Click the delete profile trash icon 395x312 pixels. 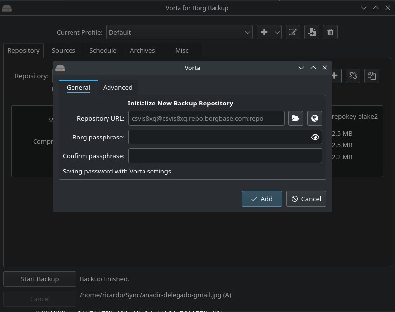(x=330, y=32)
